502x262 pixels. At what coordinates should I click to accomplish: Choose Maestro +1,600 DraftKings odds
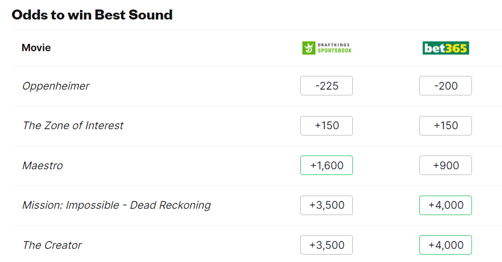pos(327,166)
